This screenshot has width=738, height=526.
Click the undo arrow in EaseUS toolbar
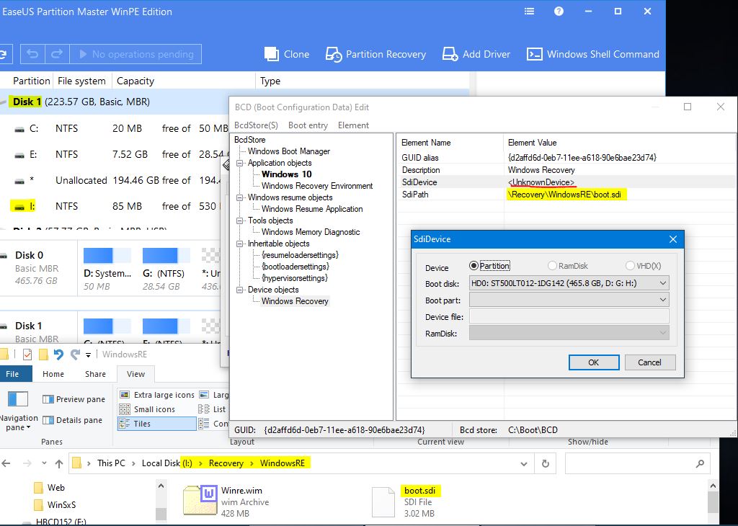point(32,54)
